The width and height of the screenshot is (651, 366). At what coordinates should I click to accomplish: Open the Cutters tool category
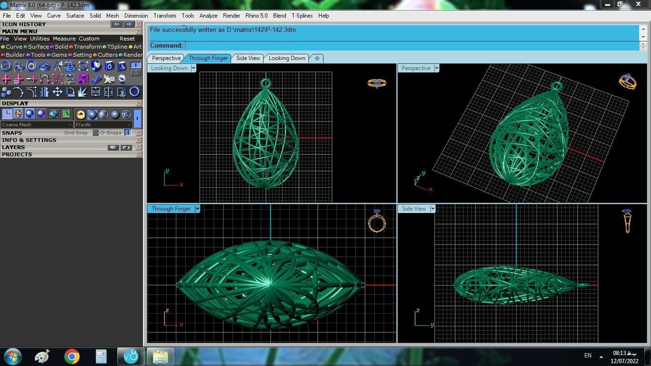[105, 55]
